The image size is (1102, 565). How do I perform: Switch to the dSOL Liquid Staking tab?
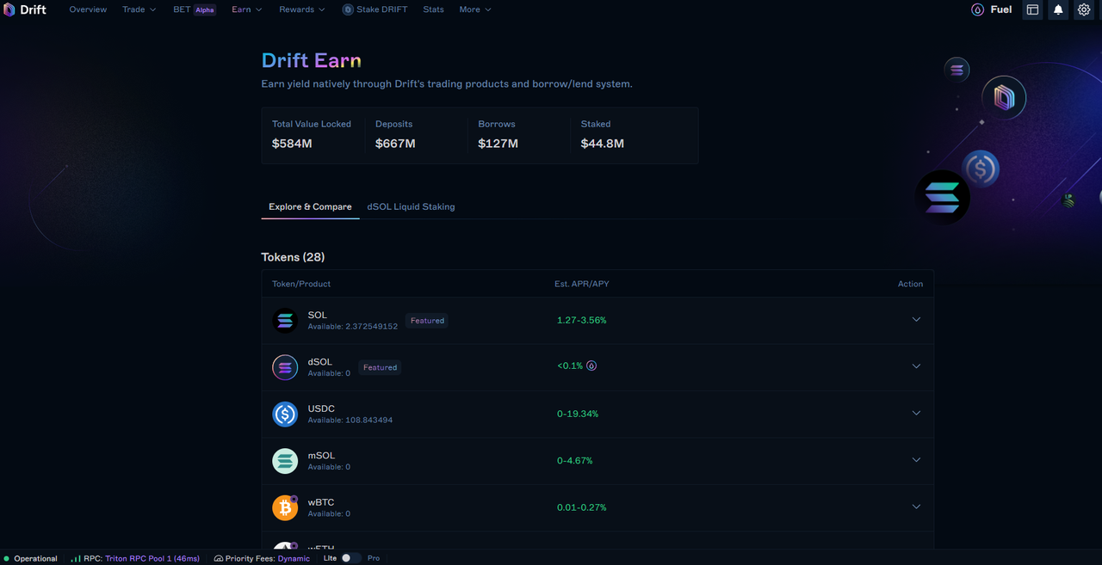[x=411, y=206]
